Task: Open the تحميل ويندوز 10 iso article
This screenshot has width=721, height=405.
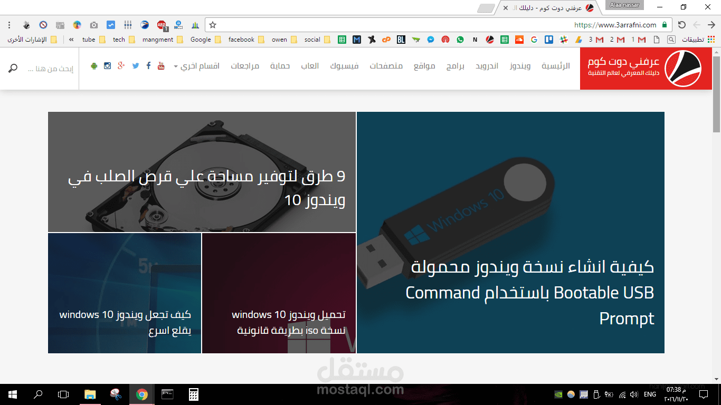Action: click(x=279, y=293)
